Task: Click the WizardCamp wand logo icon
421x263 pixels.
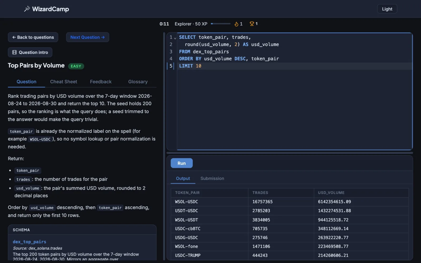Action: (x=27, y=9)
